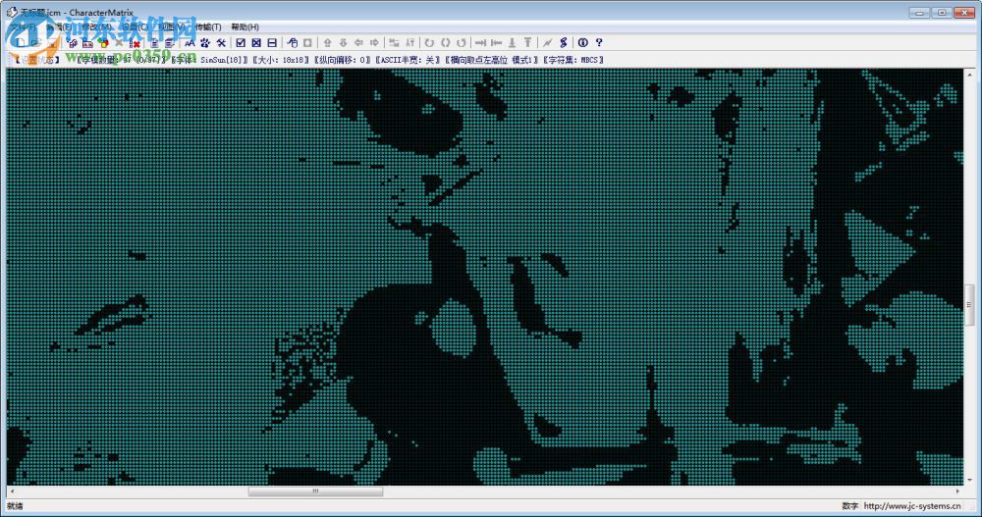
Task: Click the 字符集: MBCS status text
Action: [573, 60]
